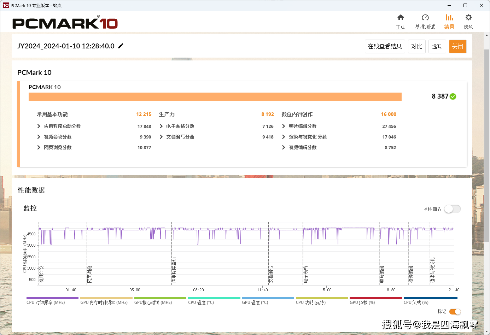Click the 生产力 heading
This screenshot has width=490, height=335.
tap(167, 114)
